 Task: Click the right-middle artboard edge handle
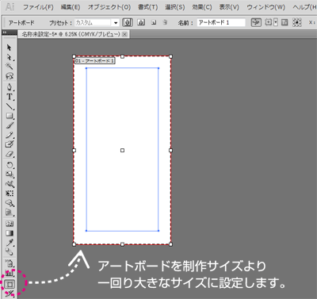point(170,151)
